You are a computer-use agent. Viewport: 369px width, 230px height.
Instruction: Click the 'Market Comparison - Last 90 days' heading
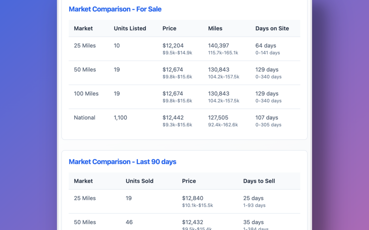(123, 162)
